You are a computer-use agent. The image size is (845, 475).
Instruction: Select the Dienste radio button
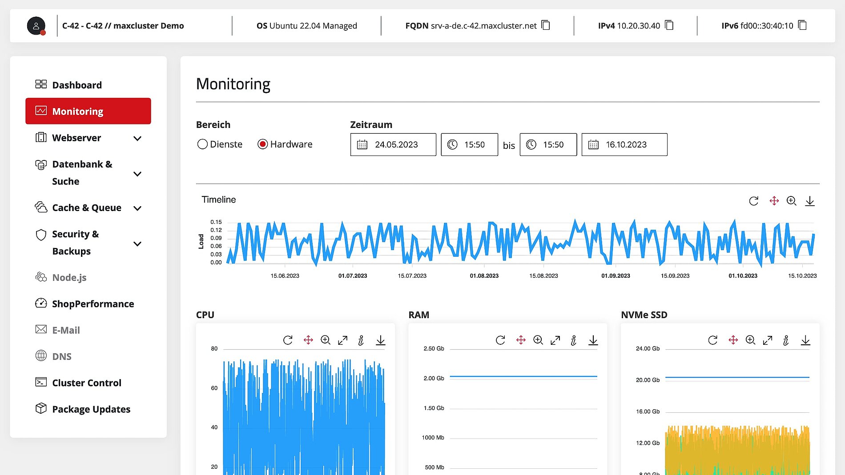tap(202, 144)
